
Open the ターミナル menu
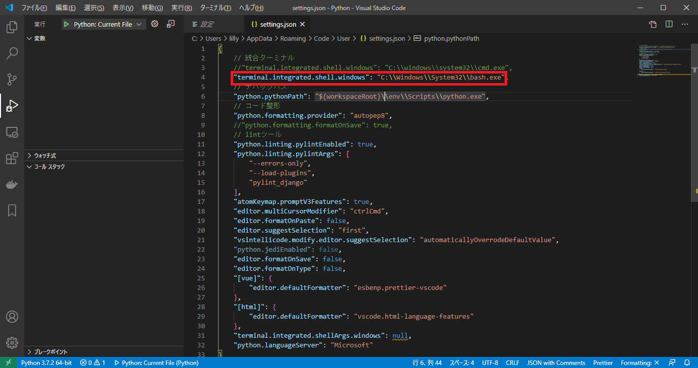(x=216, y=8)
